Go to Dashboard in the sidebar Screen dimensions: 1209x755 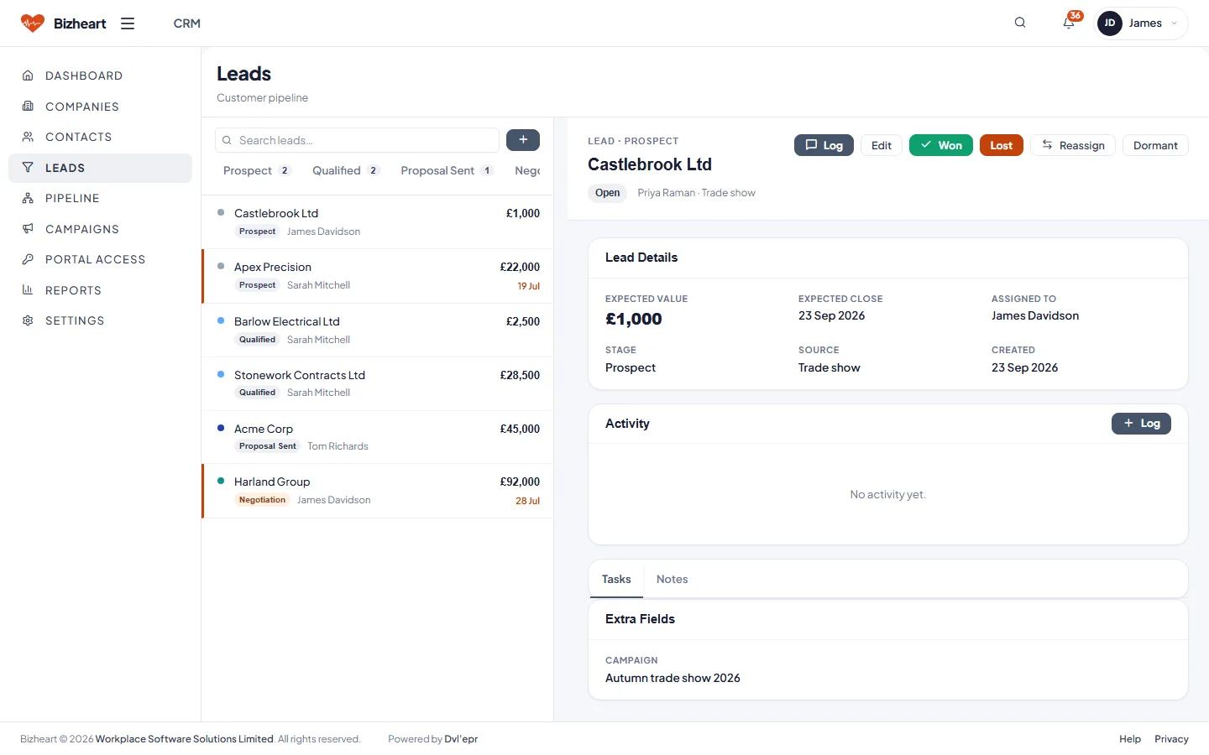(101, 75)
